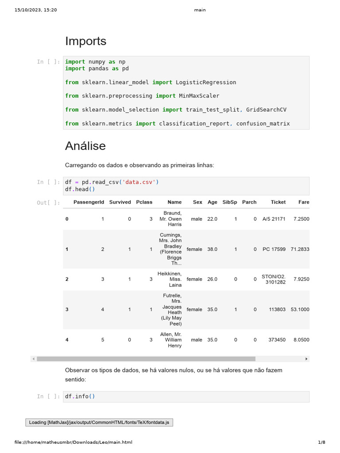This screenshot has height=453, width=340.
Task: Click the df.info() code cell
Action: point(186,396)
